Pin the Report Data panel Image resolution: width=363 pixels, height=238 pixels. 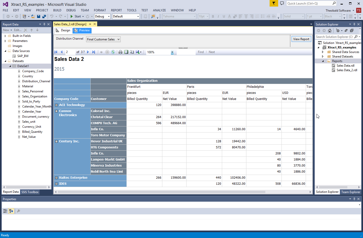click(44, 24)
